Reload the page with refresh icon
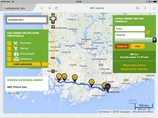Image resolution: width=158 pixels, height=118 pixels. pos(56,8)
